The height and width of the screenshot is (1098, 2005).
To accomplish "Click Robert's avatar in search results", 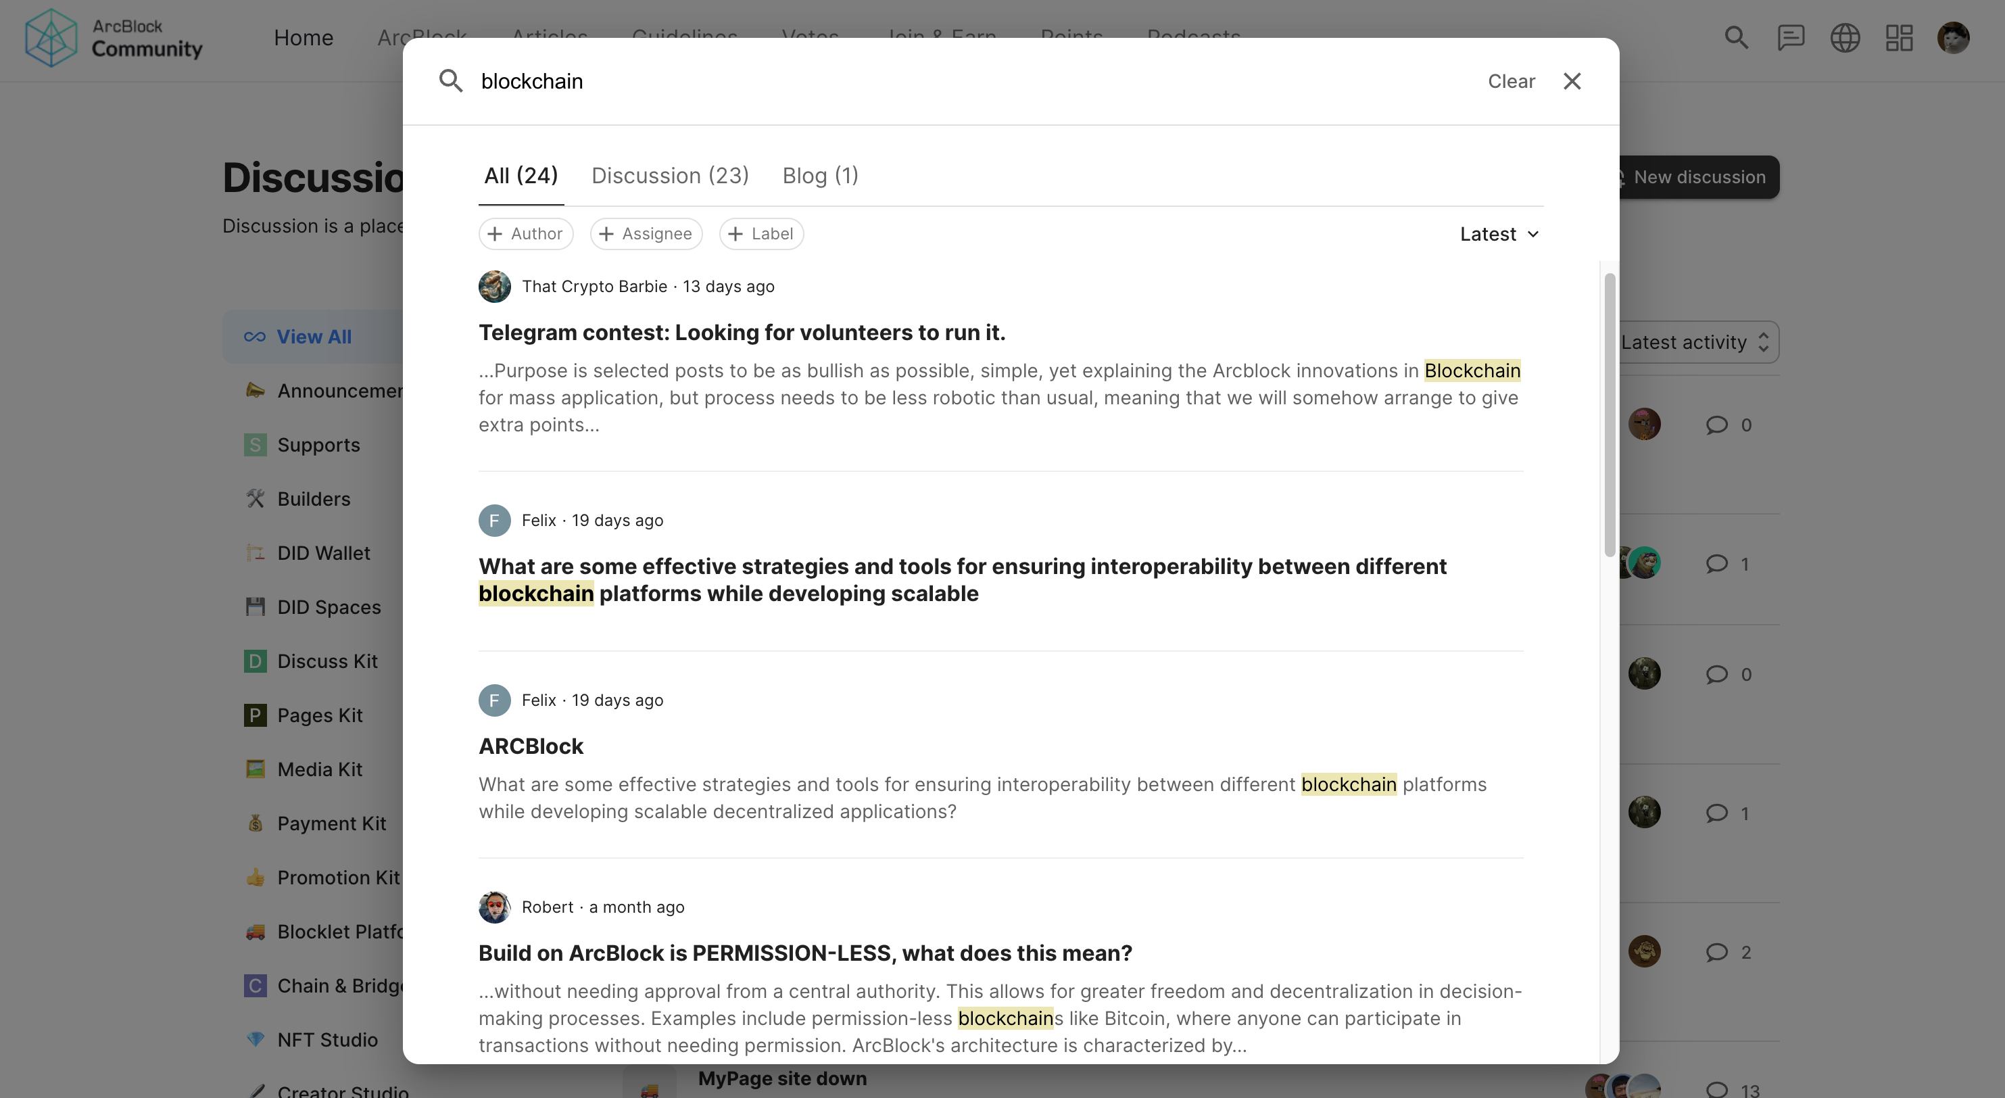I will point(494,907).
